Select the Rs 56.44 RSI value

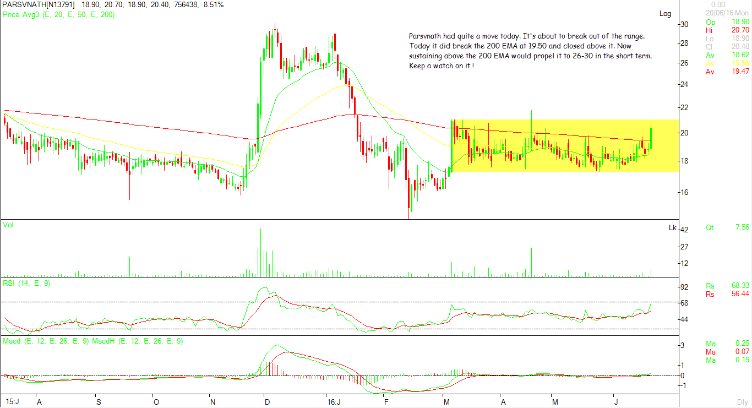(741, 294)
